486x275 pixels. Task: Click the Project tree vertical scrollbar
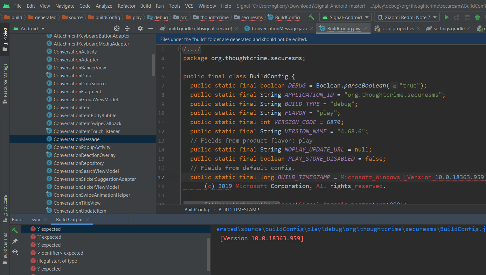pyautogui.click(x=154, y=65)
